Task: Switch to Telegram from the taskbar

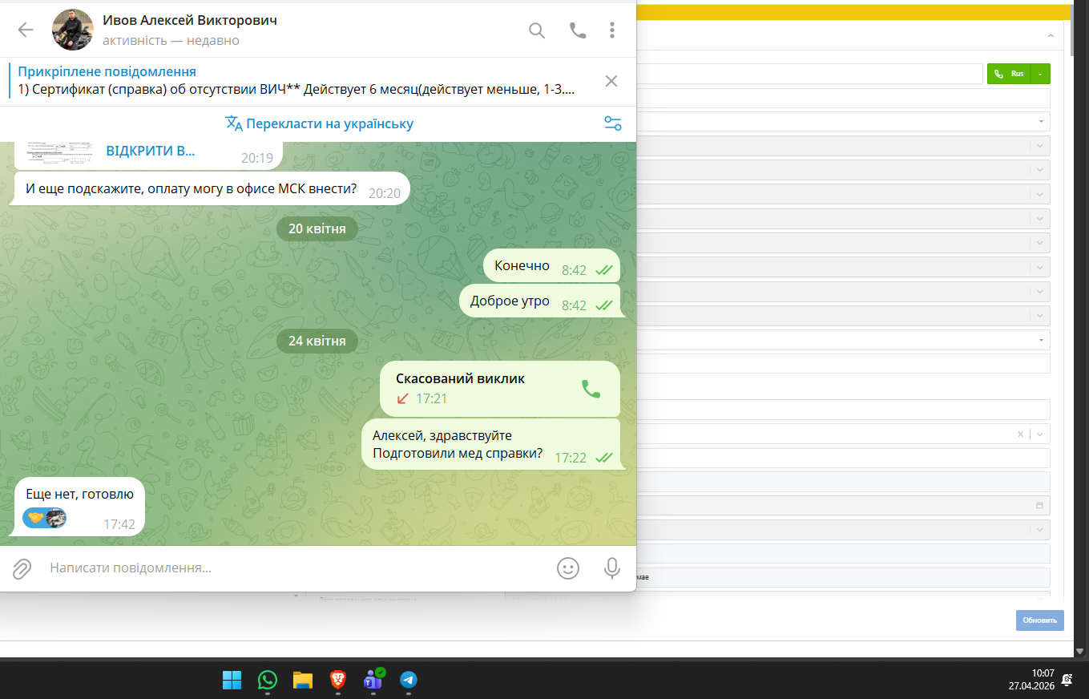Action: [x=409, y=680]
